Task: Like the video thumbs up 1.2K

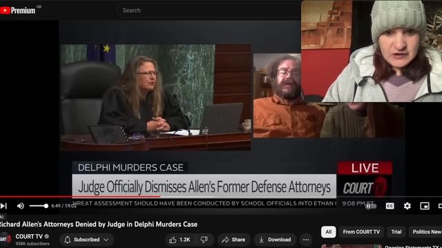Action: coord(180,240)
